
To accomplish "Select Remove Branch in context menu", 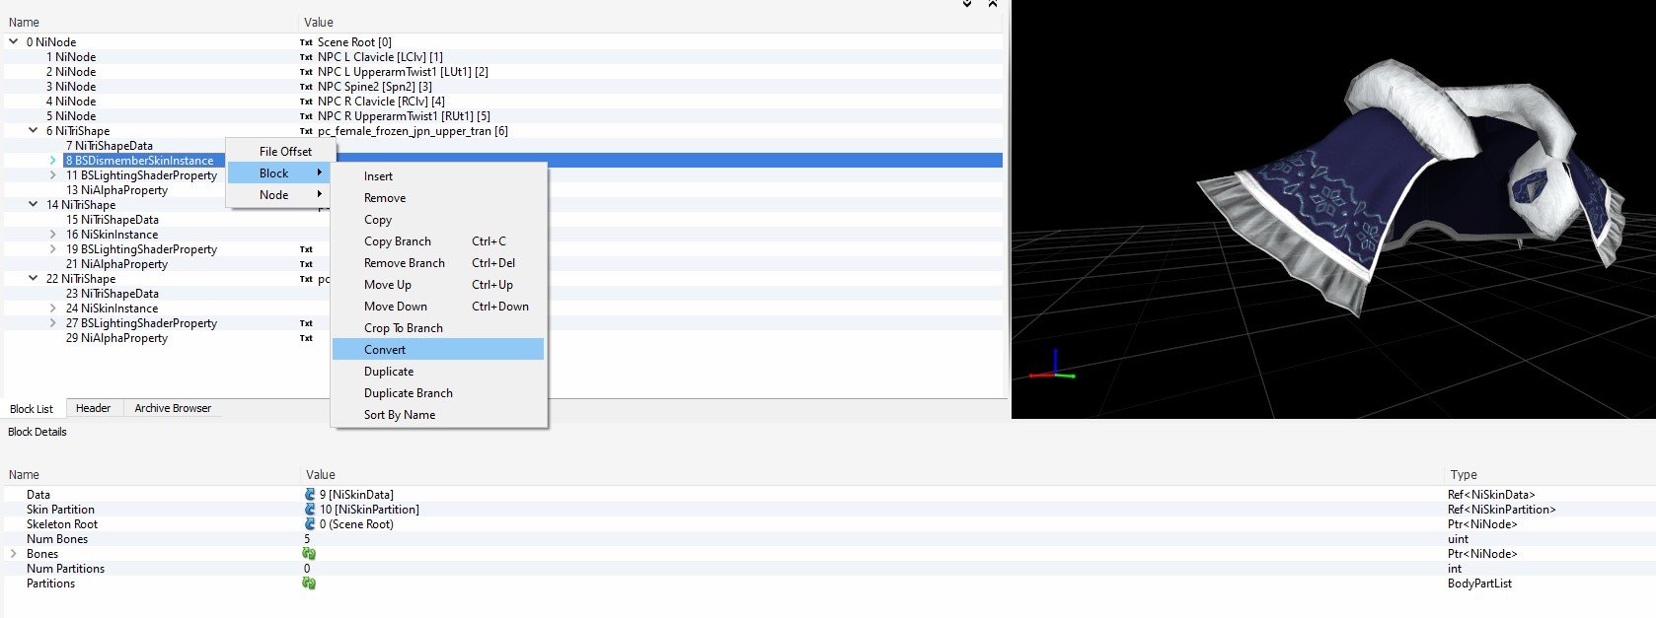I will [404, 263].
